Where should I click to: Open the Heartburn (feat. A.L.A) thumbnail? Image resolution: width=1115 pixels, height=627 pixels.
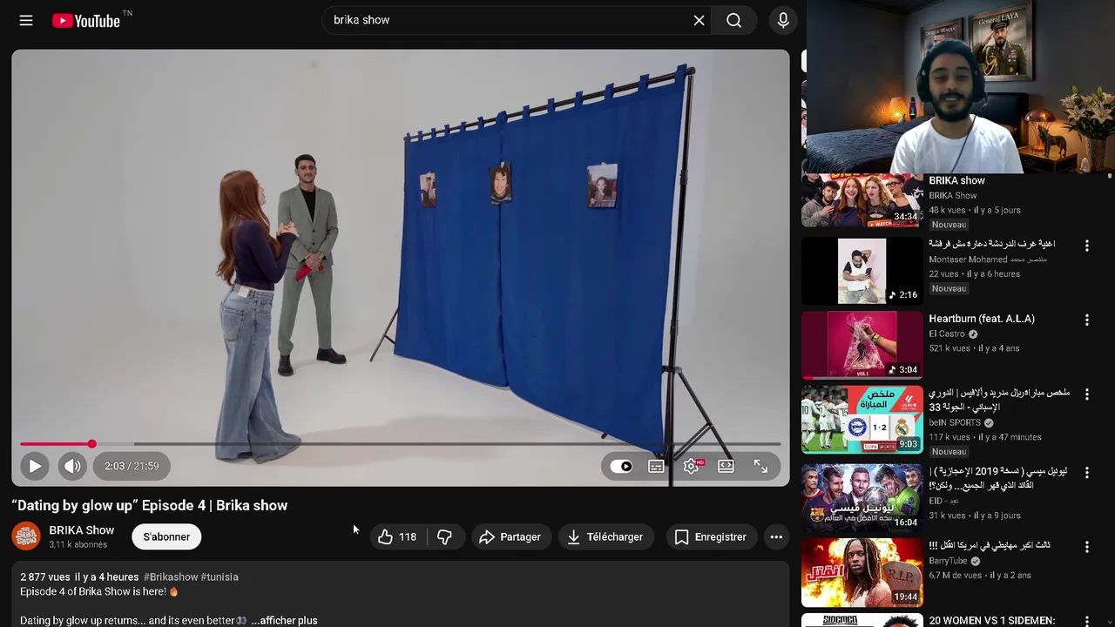click(862, 345)
